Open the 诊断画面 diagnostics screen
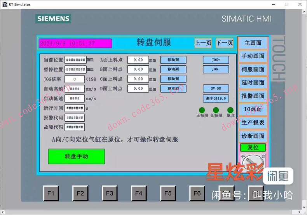The width and height of the screenshot is (307, 215). tap(253, 136)
